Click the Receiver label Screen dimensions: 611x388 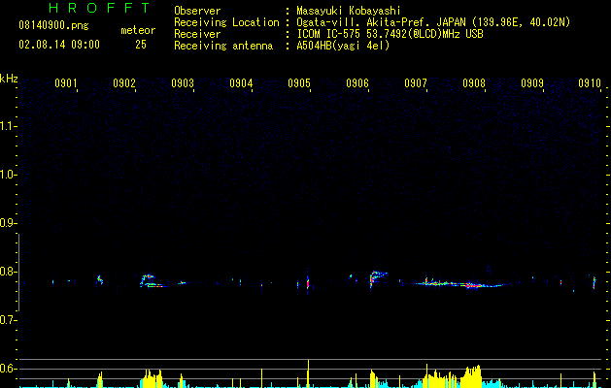point(197,34)
